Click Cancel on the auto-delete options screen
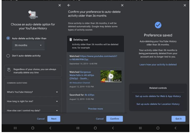Screen dimensions: 191x134 point(41,119)
